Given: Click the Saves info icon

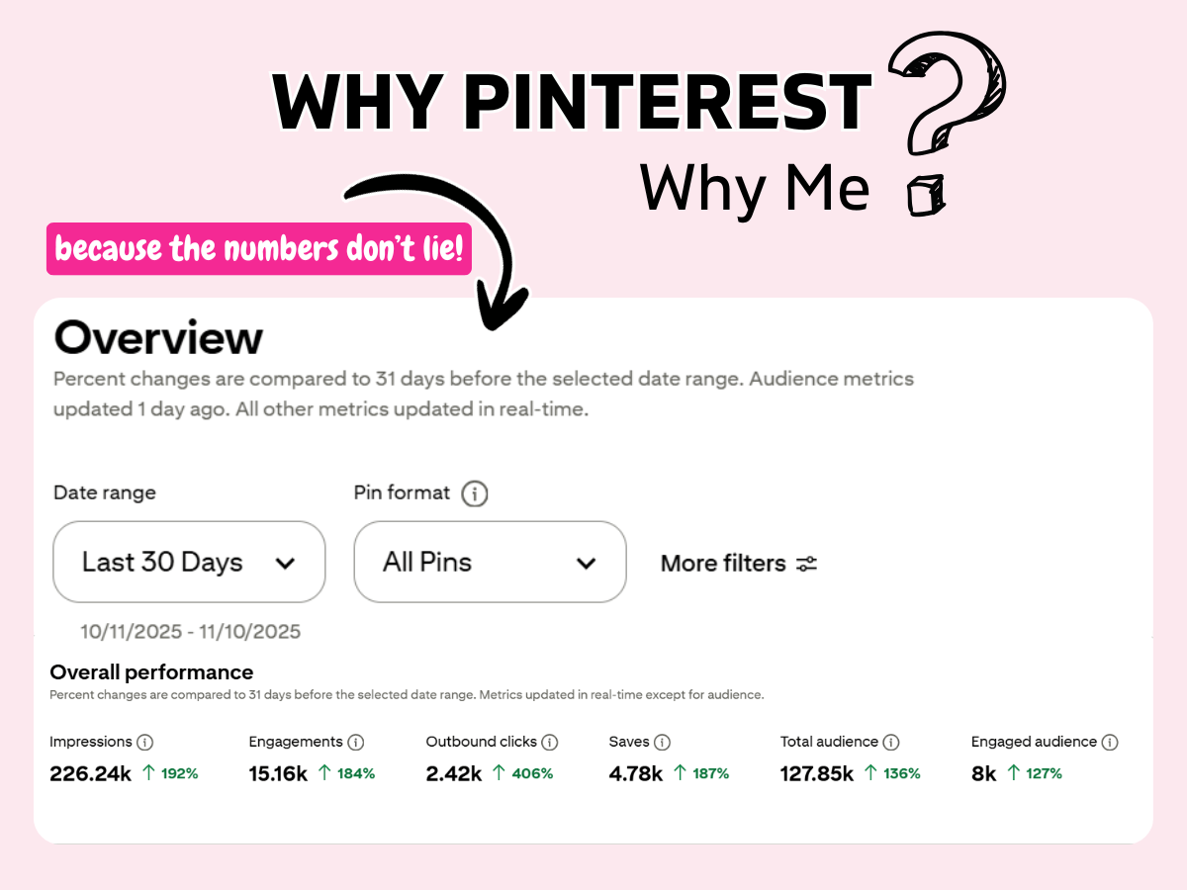Looking at the screenshot, I should click(663, 742).
